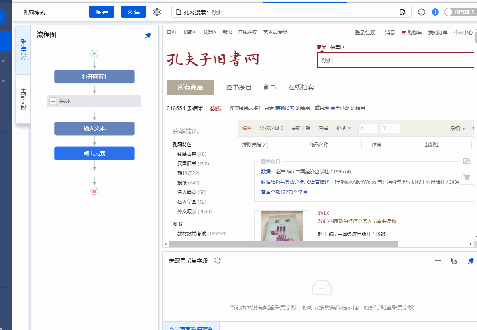Select the 点击元素 flow step
Screen dimensions: 477x330
click(x=94, y=153)
